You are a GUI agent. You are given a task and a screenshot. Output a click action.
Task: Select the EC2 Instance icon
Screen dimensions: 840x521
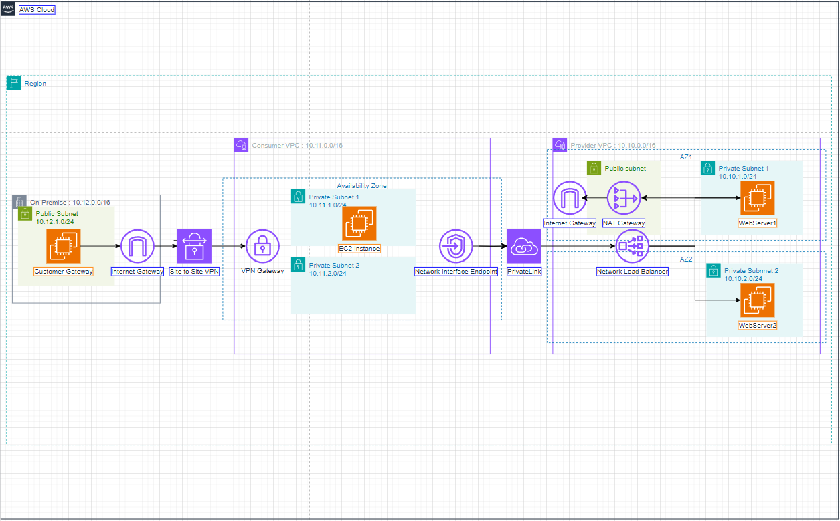coord(359,223)
